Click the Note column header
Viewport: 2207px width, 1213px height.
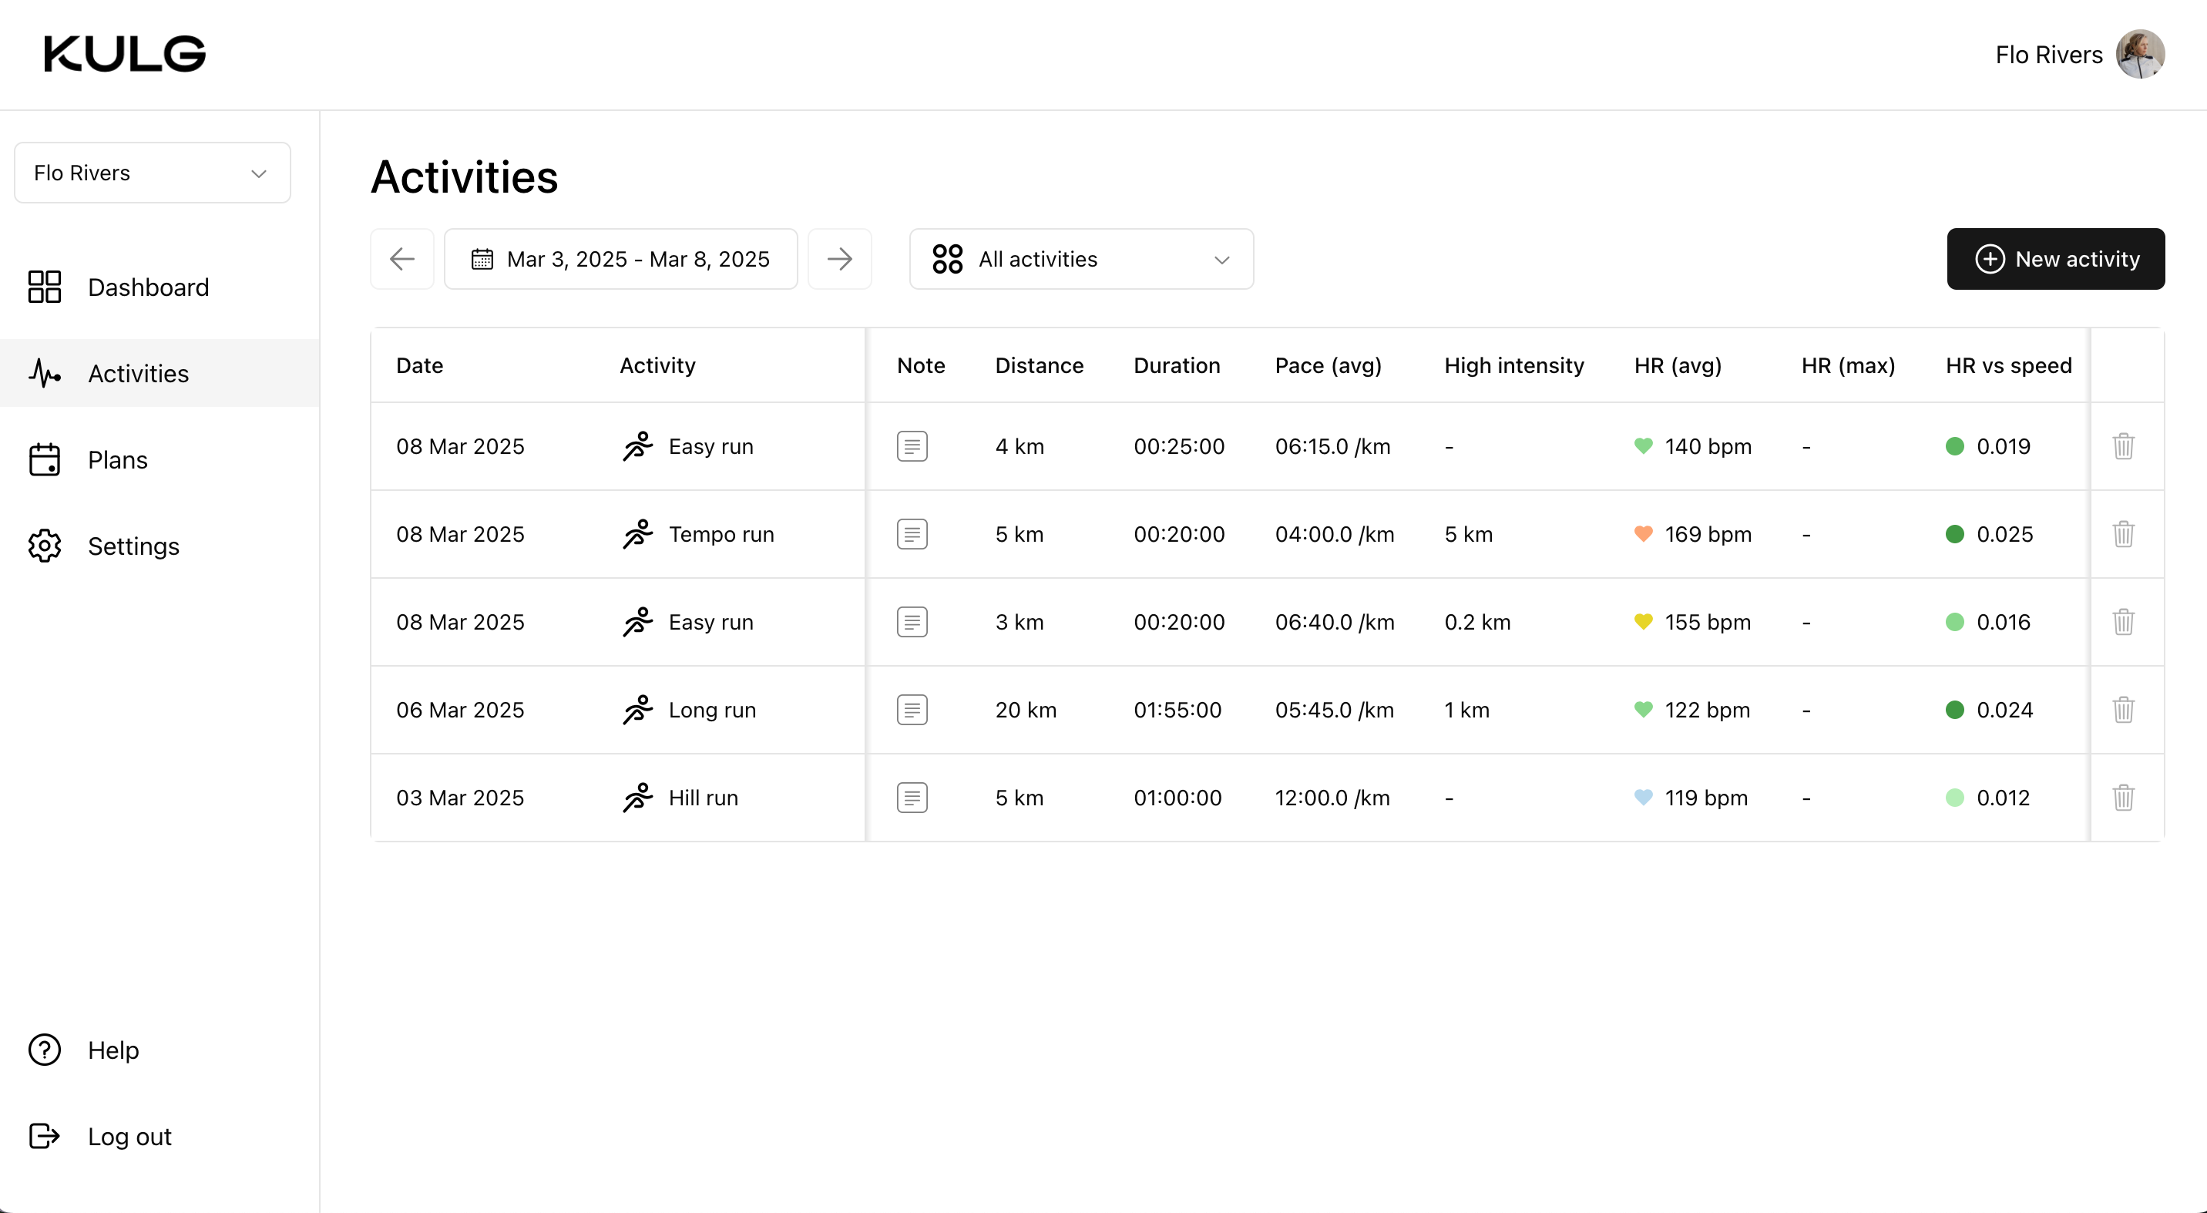click(920, 366)
